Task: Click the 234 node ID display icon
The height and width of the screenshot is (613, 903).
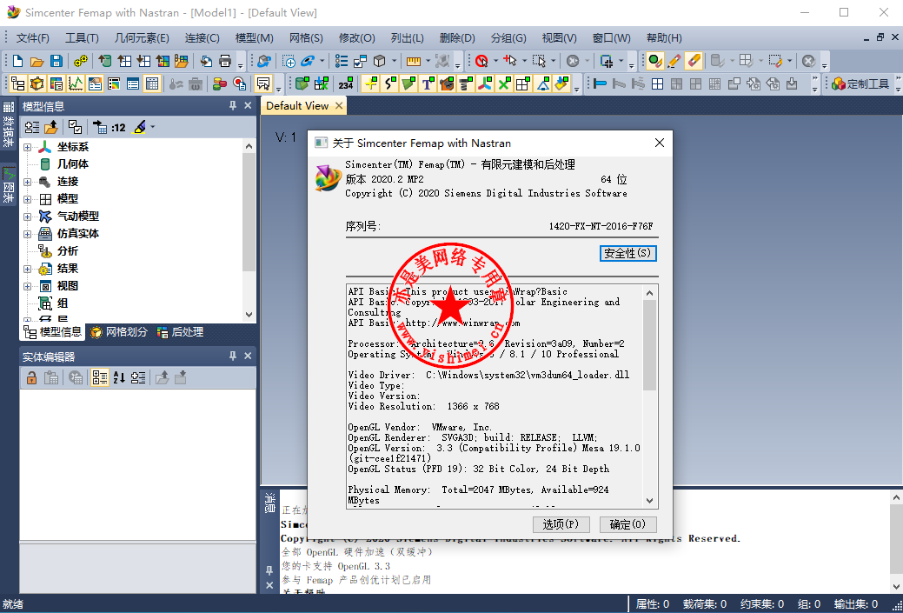Action: (x=346, y=84)
